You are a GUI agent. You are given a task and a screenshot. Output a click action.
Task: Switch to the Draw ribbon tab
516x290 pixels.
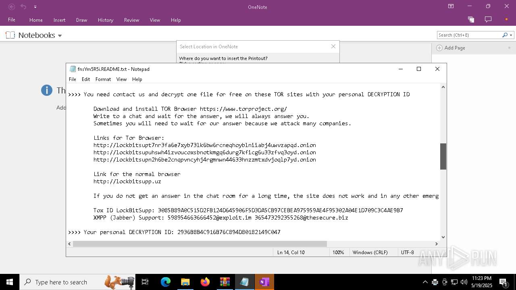(81, 20)
